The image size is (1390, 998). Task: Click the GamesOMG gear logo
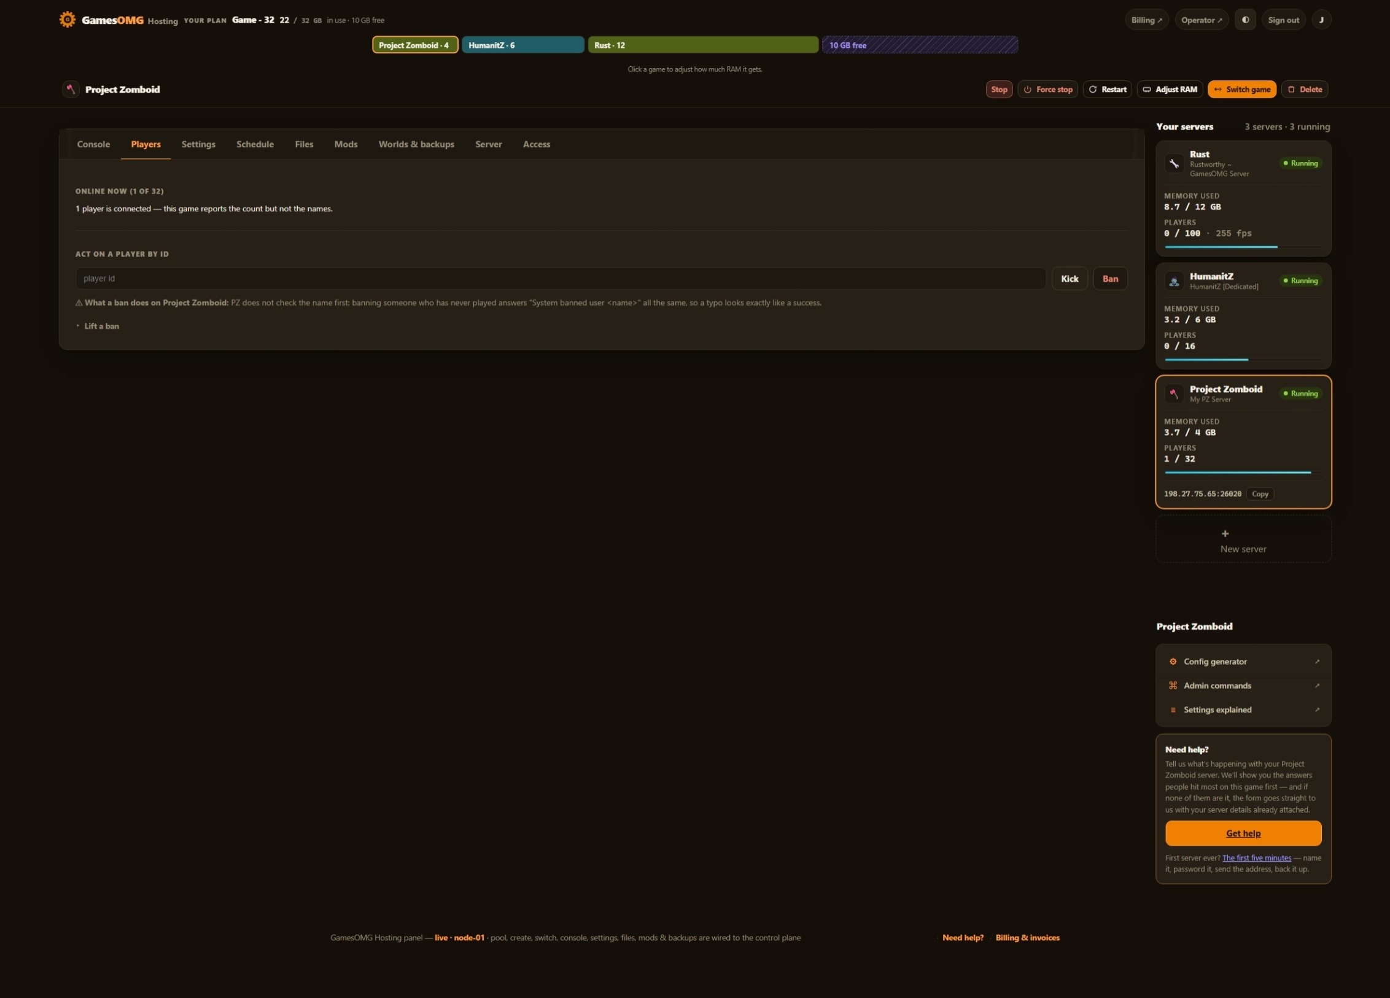pyautogui.click(x=67, y=20)
